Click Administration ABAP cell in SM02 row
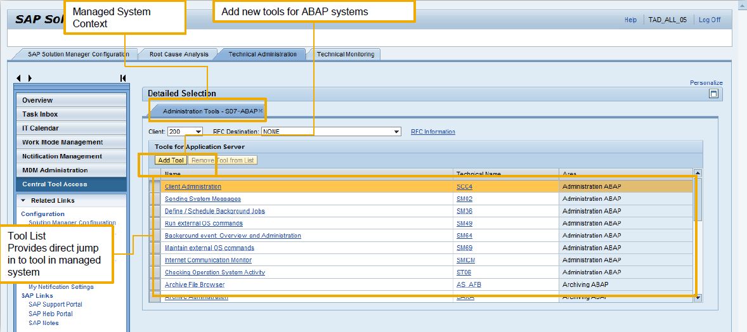Screen dimensions: 747x332 tap(626, 198)
